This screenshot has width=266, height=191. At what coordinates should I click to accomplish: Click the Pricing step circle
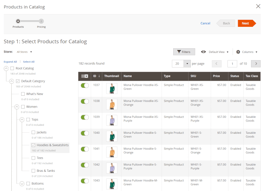click(x=41, y=21)
